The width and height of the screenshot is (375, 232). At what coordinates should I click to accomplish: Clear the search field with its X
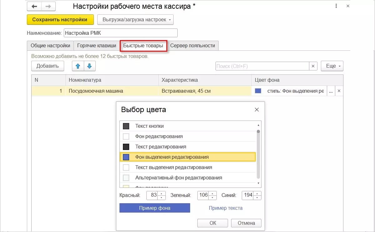(x=313, y=66)
